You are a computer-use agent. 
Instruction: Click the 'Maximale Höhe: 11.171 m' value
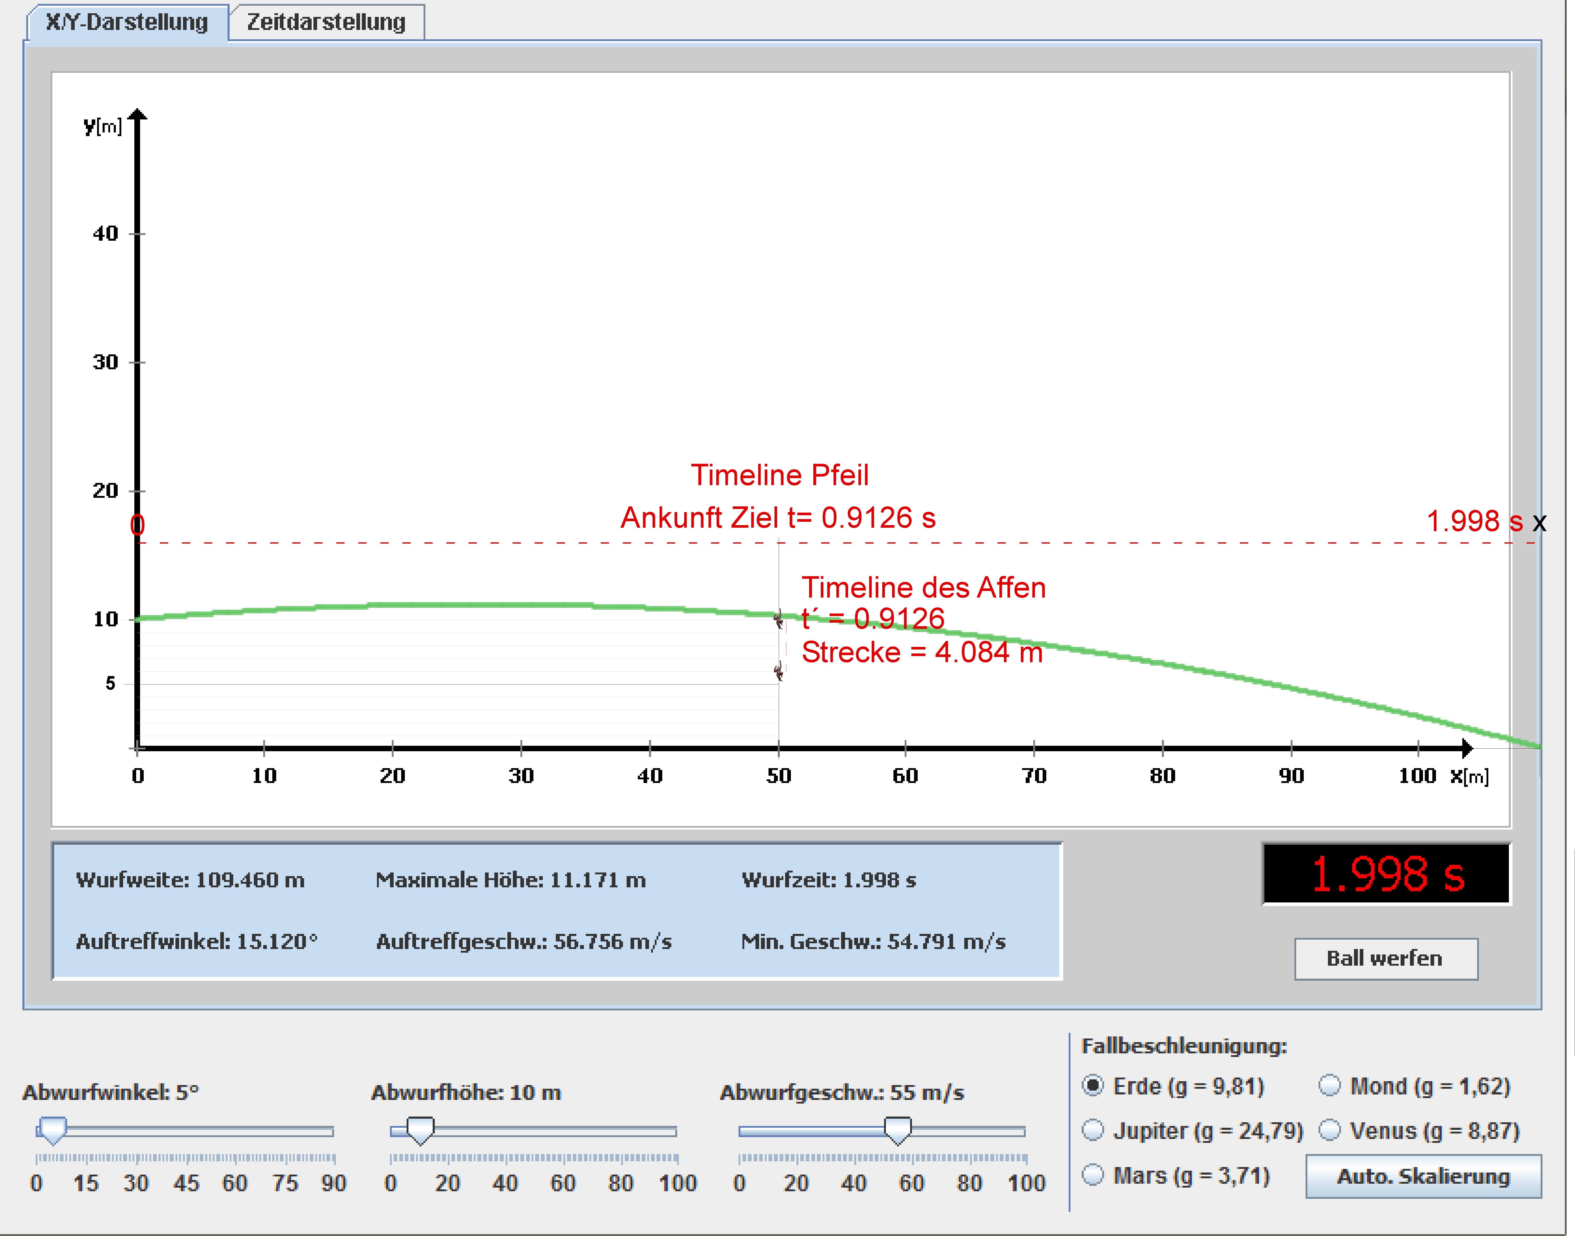click(x=511, y=880)
